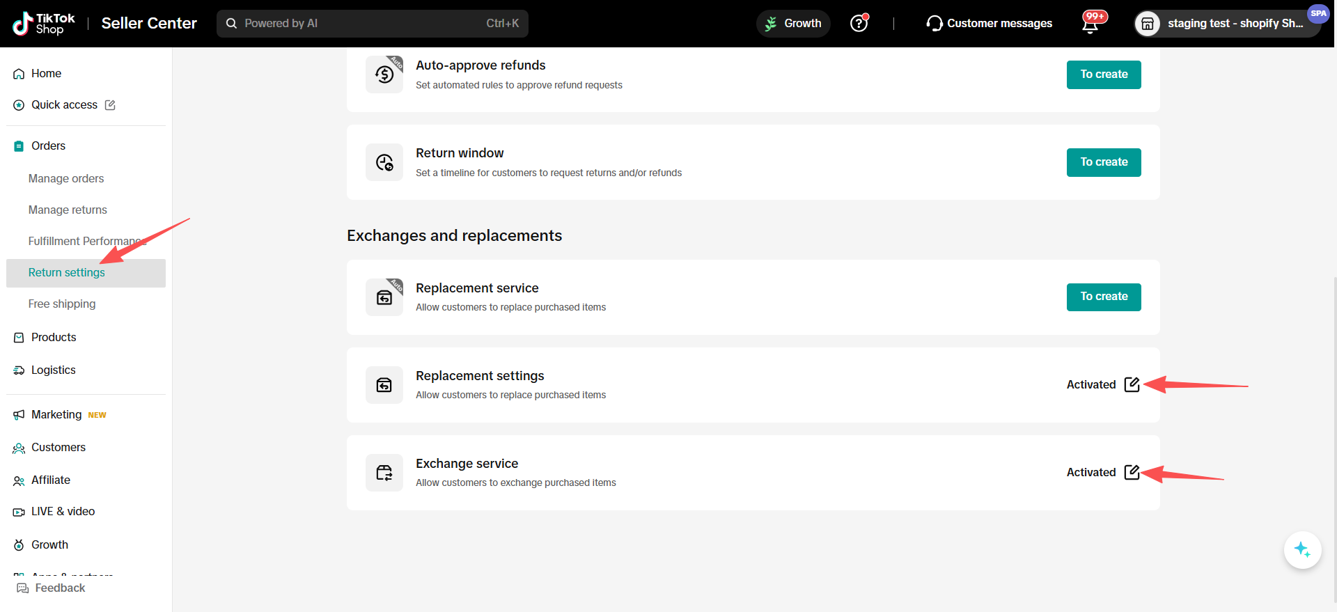Click the page vertical scrollbar
This screenshot has height=612, width=1337.
point(1335,439)
